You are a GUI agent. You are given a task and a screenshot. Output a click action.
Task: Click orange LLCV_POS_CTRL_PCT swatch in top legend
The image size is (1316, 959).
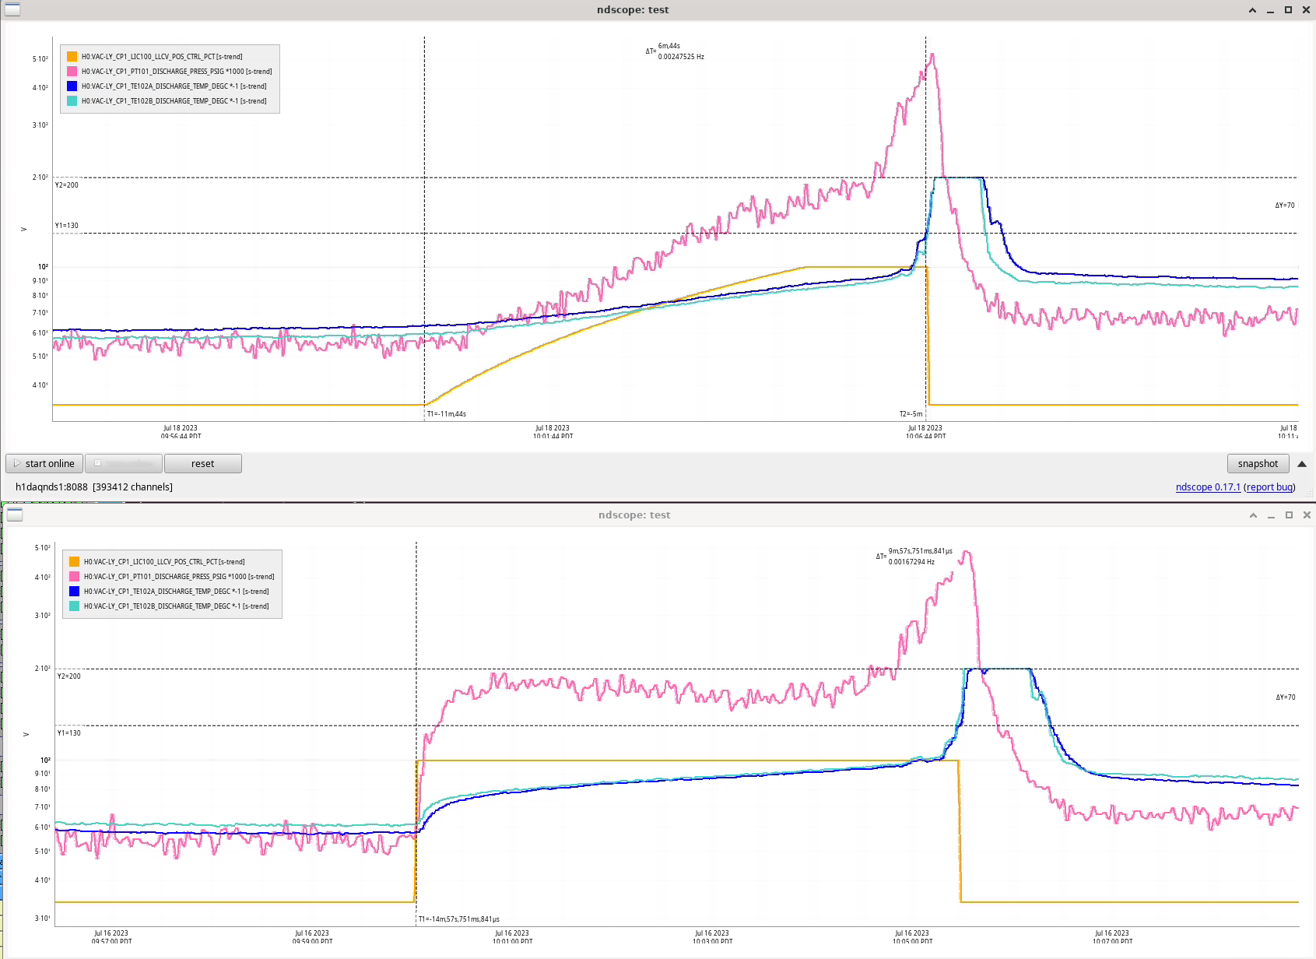coord(72,57)
